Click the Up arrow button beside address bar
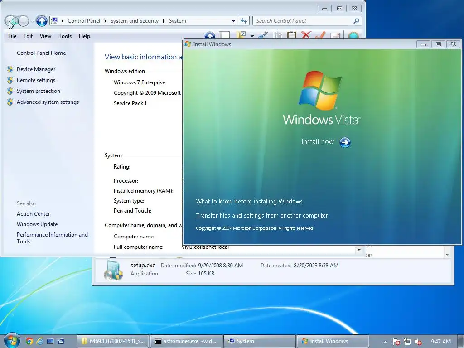Image resolution: width=464 pixels, height=348 pixels. click(x=42, y=21)
